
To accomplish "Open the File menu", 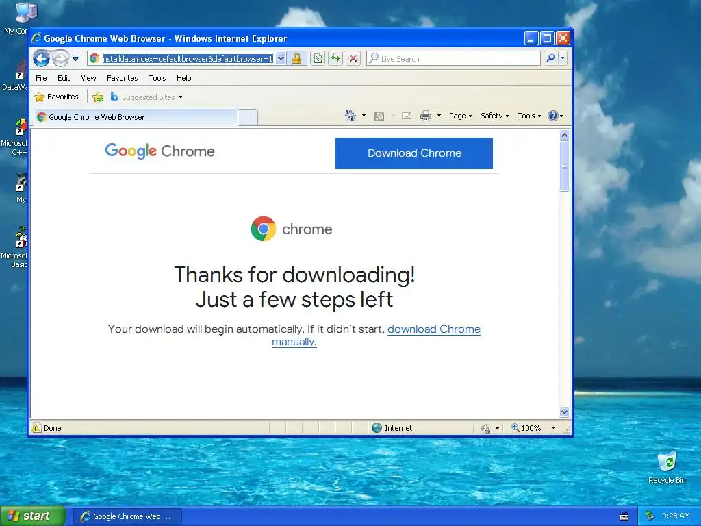I will click(x=41, y=78).
